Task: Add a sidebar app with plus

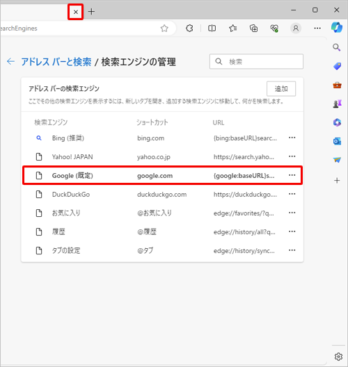Action: [337, 181]
